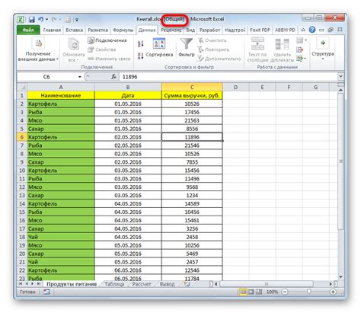Click the zoom in plus button
The height and width of the screenshot is (313, 361).
click(x=333, y=292)
